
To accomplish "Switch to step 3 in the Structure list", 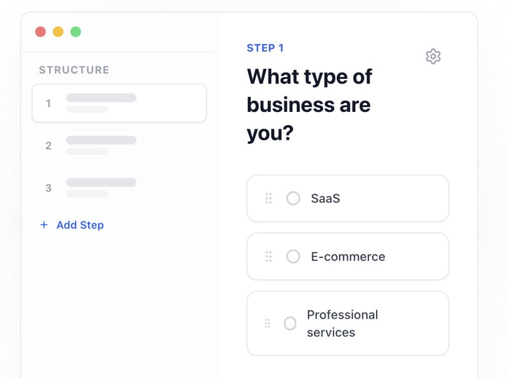I will (119, 188).
